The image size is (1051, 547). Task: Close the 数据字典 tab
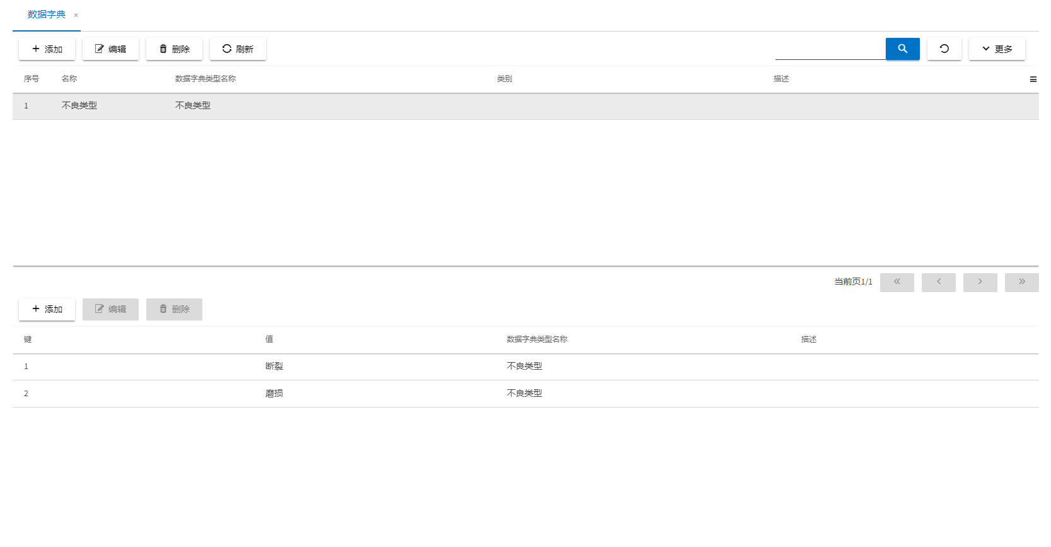76,15
